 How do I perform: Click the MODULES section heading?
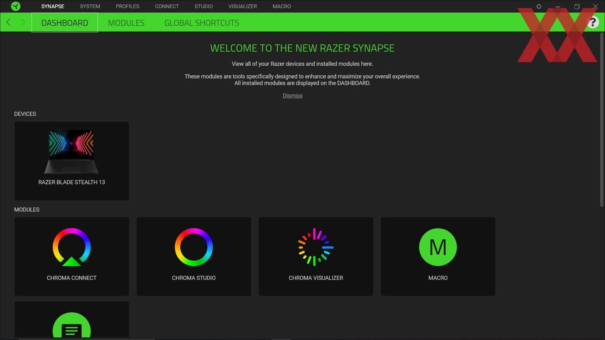coord(27,209)
